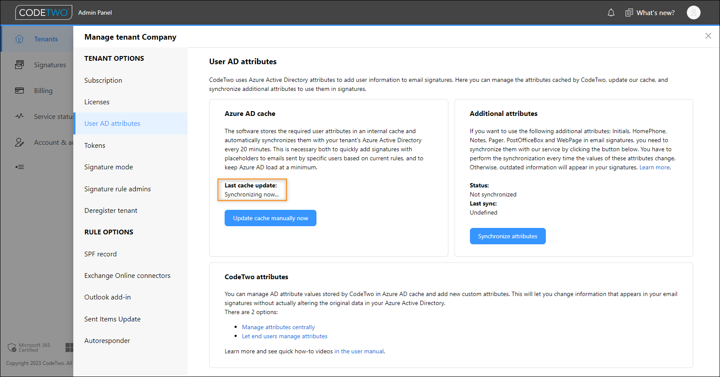This screenshot has height=377, width=720.
Task: Open the user profile avatar
Action: [693, 13]
